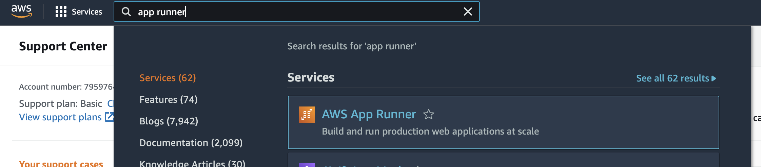The height and width of the screenshot is (167, 761).
Task: Click the AWS logo
Action: click(21, 11)
